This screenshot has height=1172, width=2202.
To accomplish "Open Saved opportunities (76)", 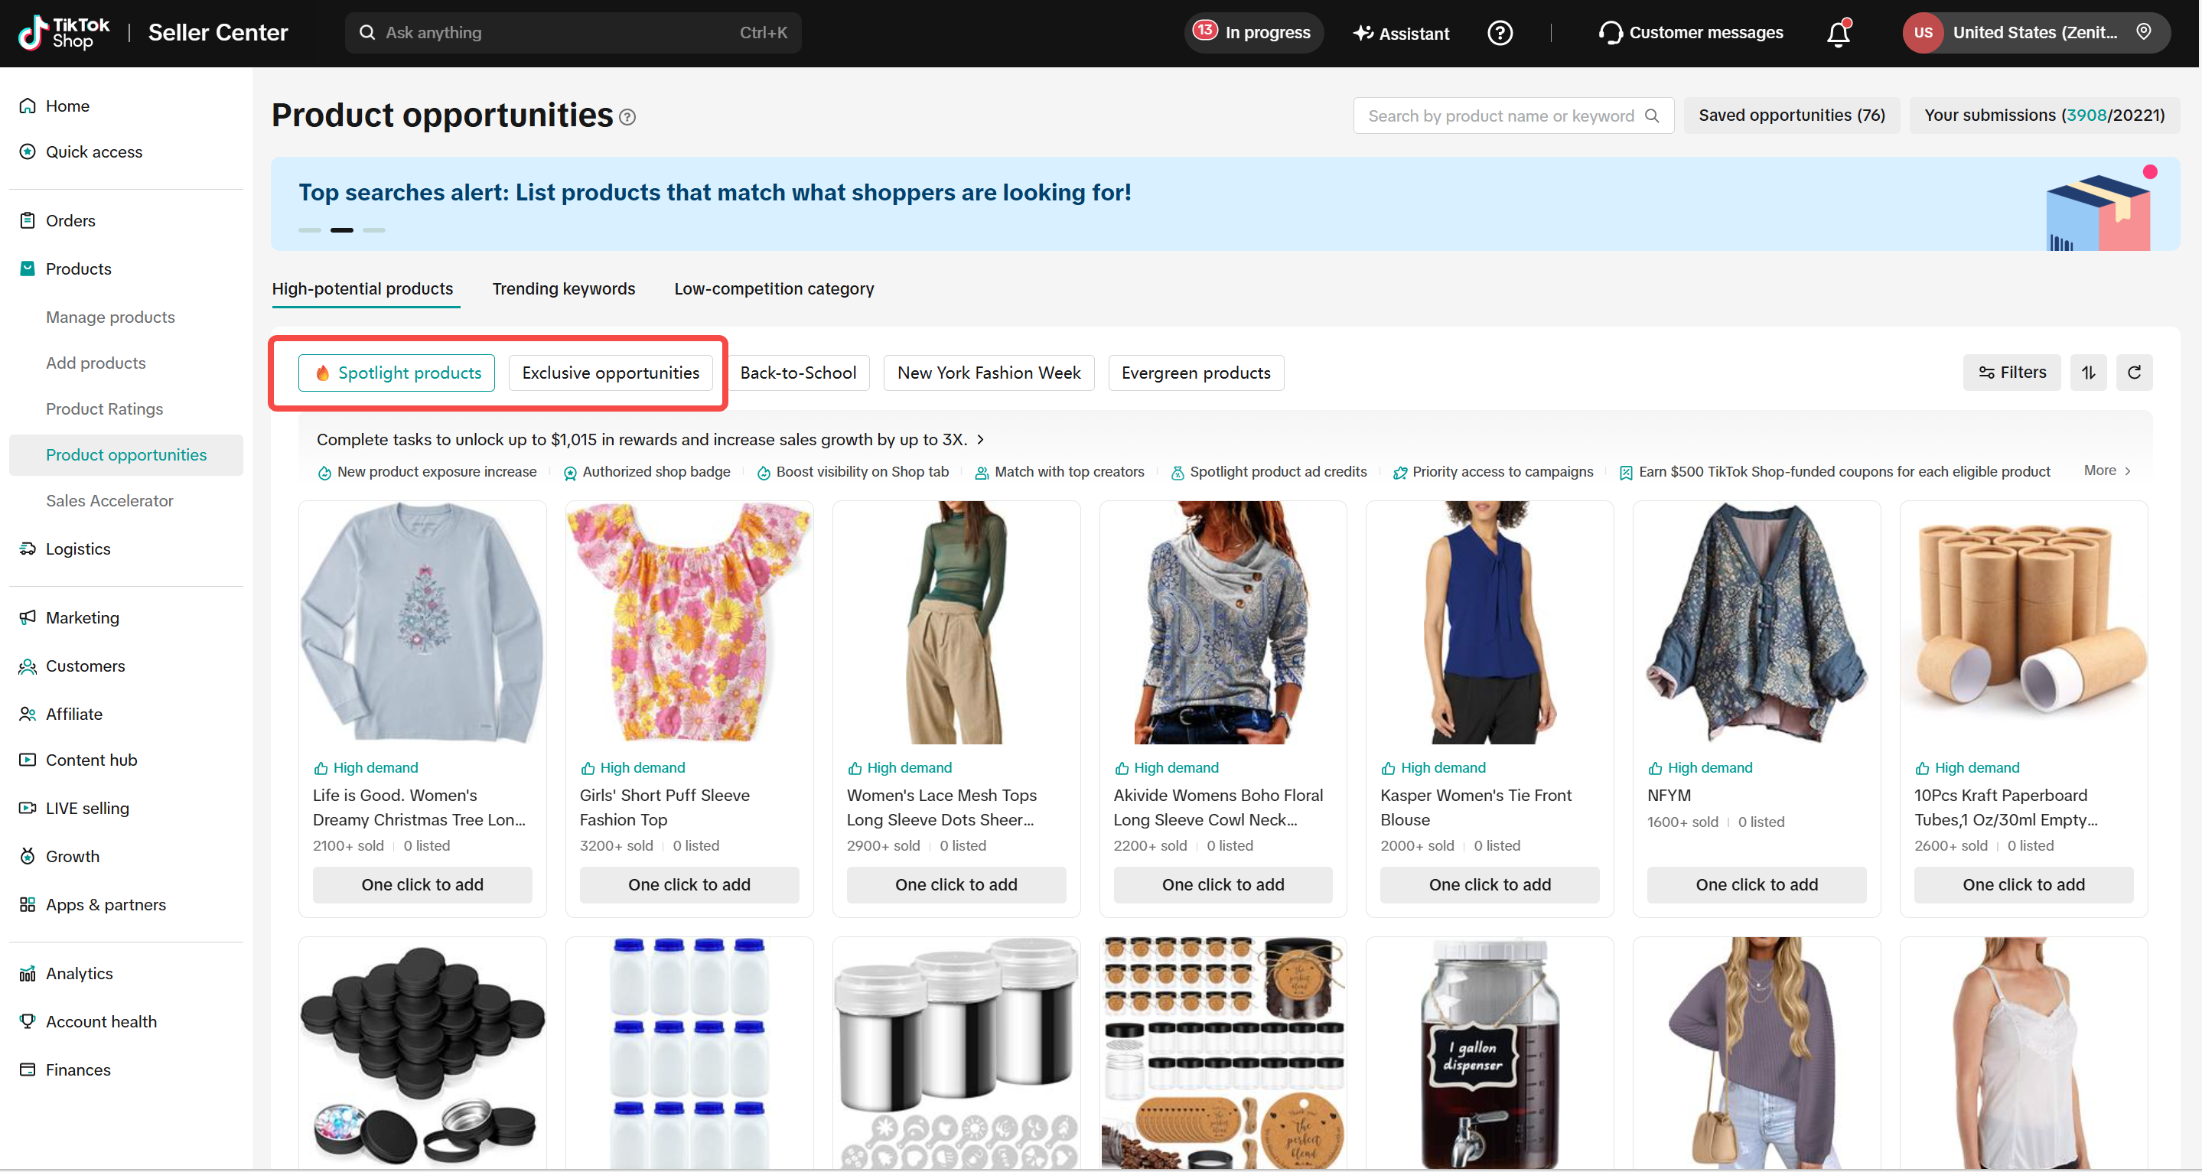I will point(1792,116).
